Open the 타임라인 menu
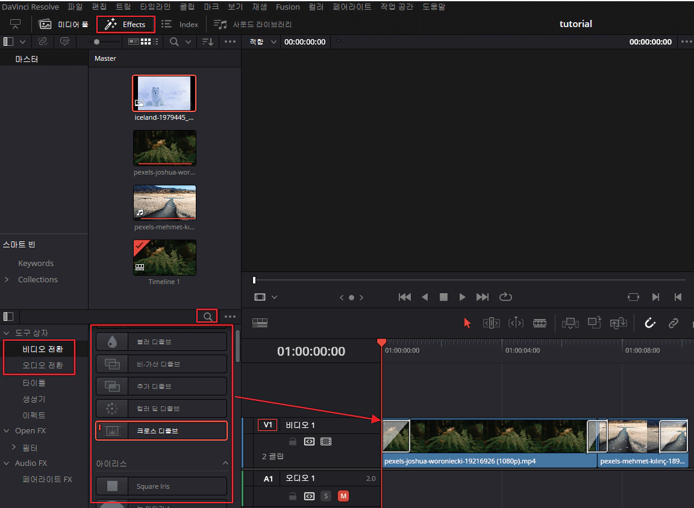Screen dimensions: 694x508 (155, 7)
